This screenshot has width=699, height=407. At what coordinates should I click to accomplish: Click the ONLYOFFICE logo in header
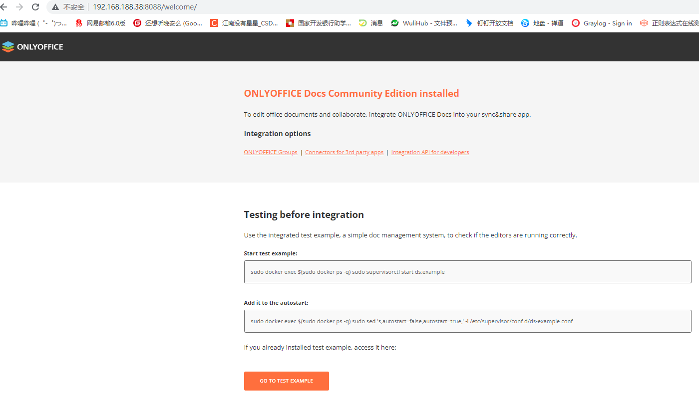(x=32, y=47)
